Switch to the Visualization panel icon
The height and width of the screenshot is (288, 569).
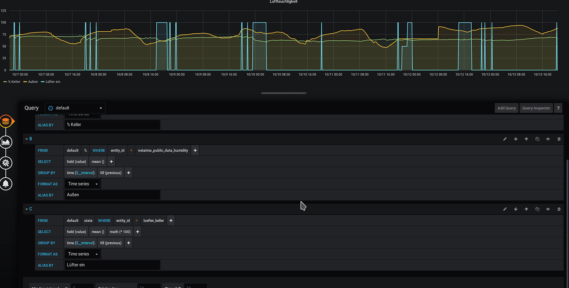pos(6,142)
